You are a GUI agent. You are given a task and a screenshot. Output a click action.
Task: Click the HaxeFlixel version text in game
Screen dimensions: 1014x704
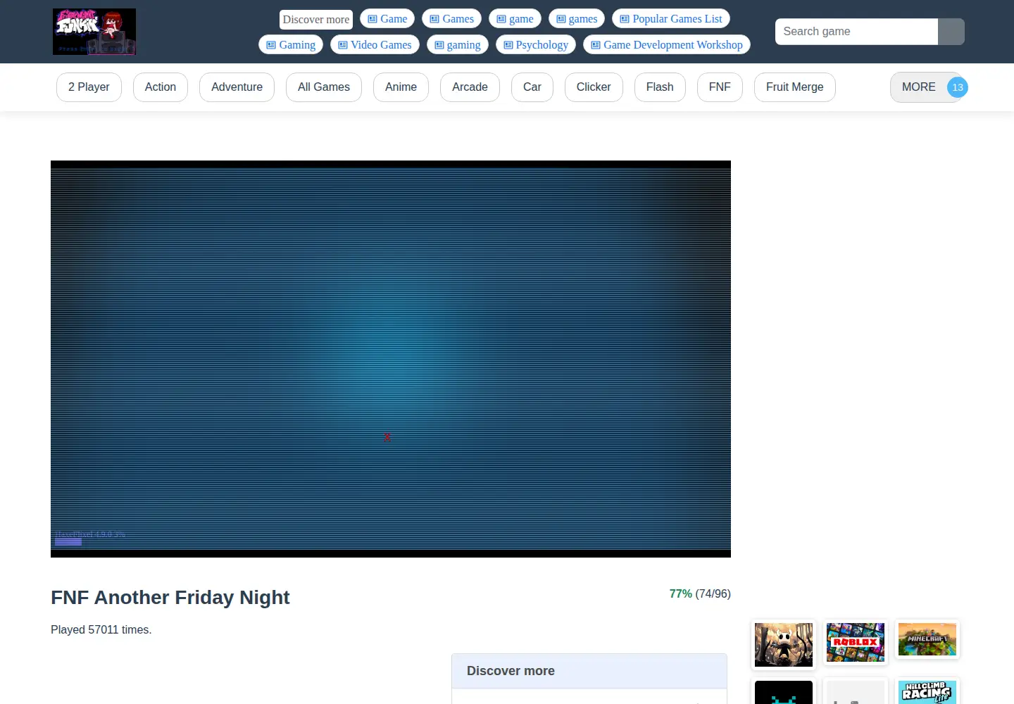coord(90,534)
